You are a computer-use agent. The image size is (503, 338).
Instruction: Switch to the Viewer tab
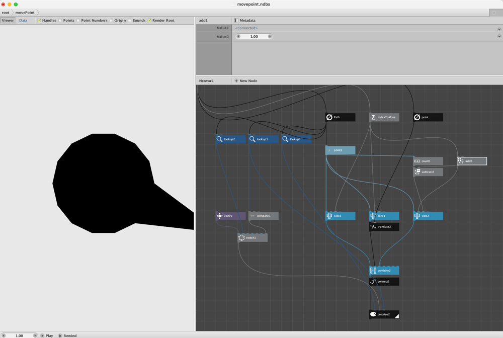pyautogui.click(x=8, y=20)
